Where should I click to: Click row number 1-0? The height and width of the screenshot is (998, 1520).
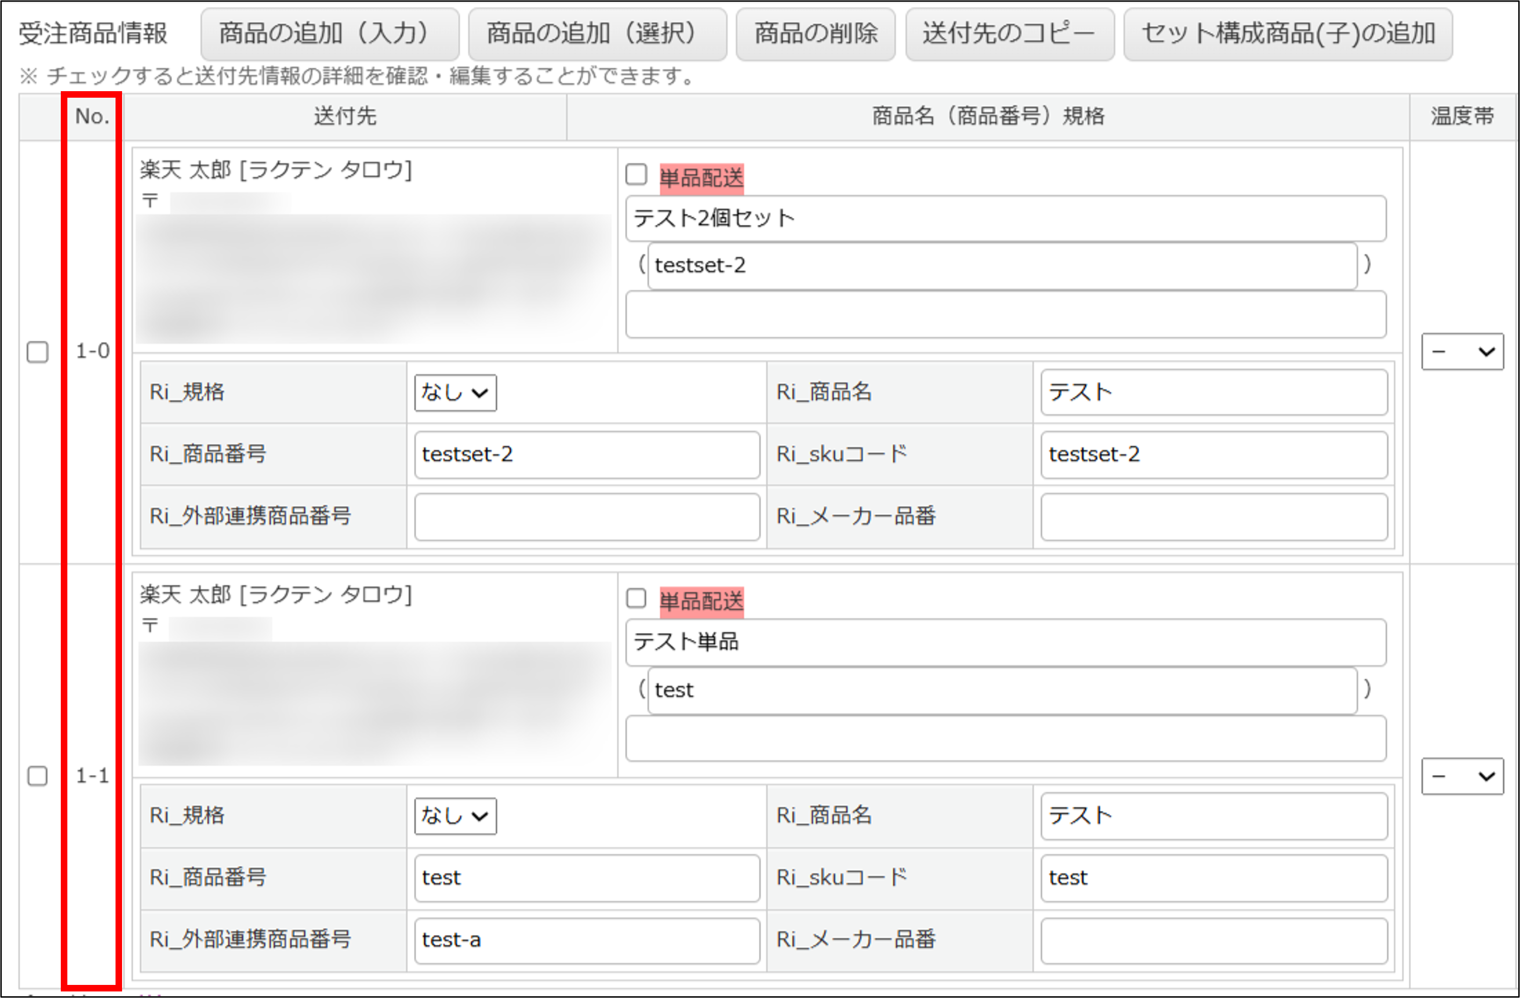(93, 351)
